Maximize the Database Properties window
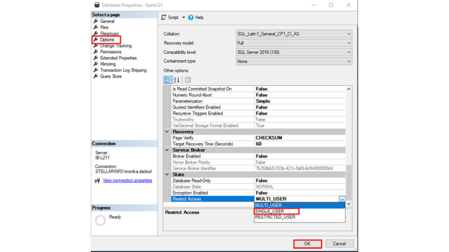This screenshot has width=449, height=252. click(331, 5)
